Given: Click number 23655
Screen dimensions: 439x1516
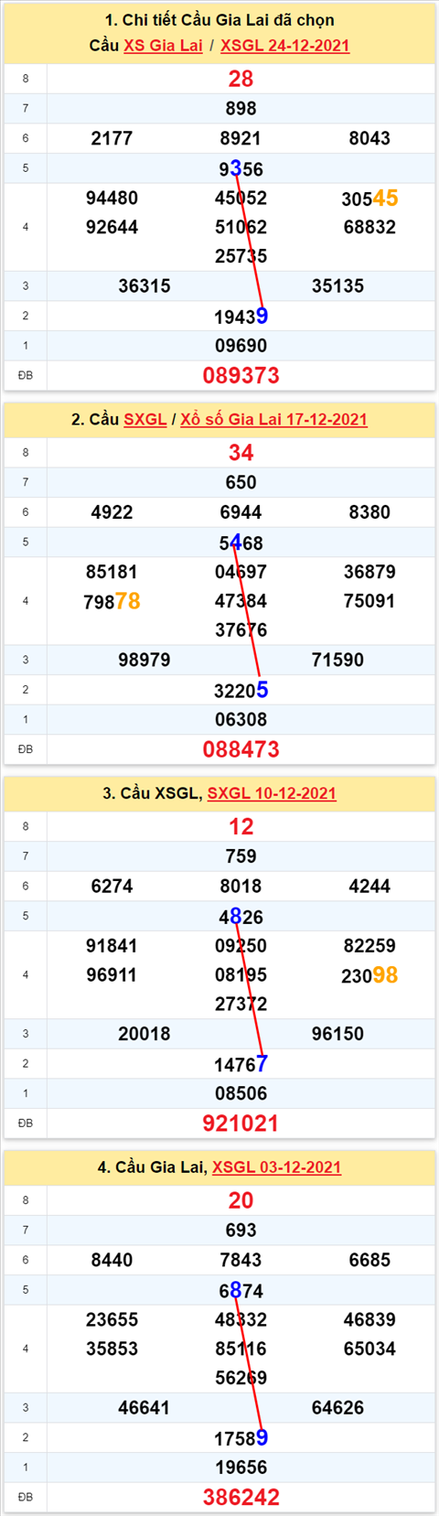Looking at the screenshot, I should pos(112,1320).
